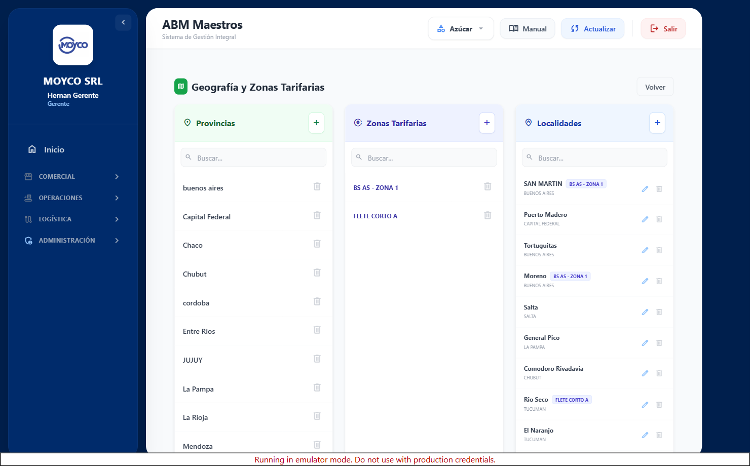Click the green Geografía map icon

181,87
